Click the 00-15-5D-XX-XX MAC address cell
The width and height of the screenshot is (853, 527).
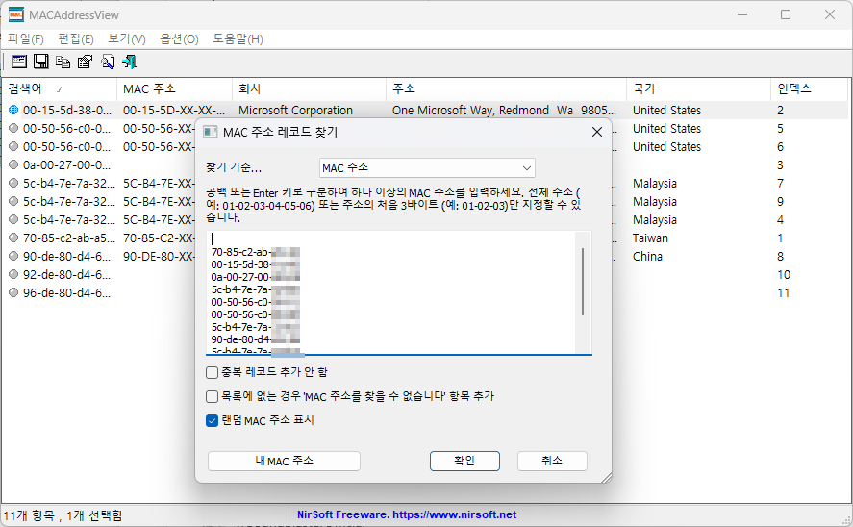click(173, 110)
